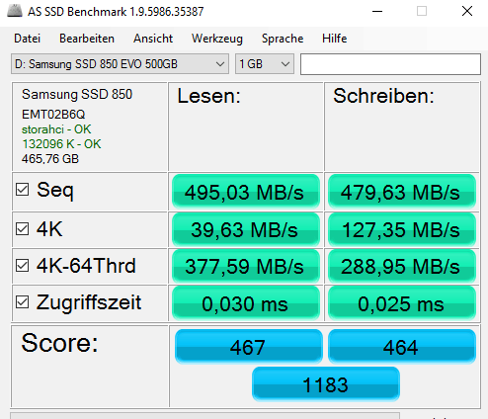Select the 4K read result 39,63 MB/s

click(246, 229)
